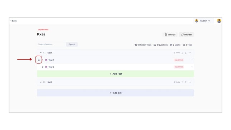
Task: Click the Reorder button
Action: tap(187, 34)
